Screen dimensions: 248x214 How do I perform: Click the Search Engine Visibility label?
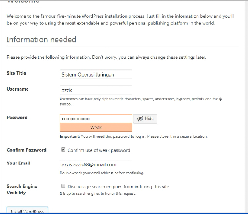(x=22, y=190)
